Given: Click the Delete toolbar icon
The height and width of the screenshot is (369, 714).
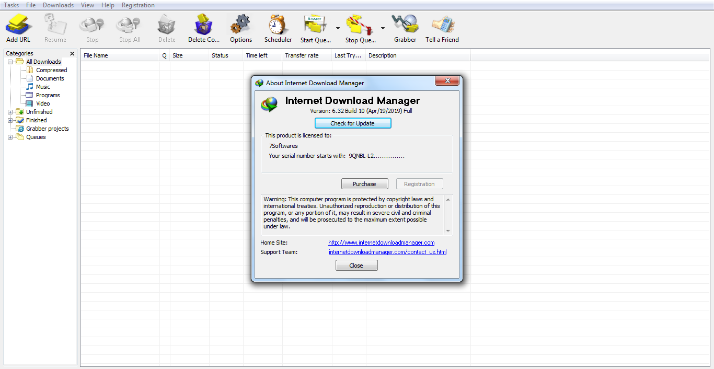Looking at the screenshot, I should (167, 25).
